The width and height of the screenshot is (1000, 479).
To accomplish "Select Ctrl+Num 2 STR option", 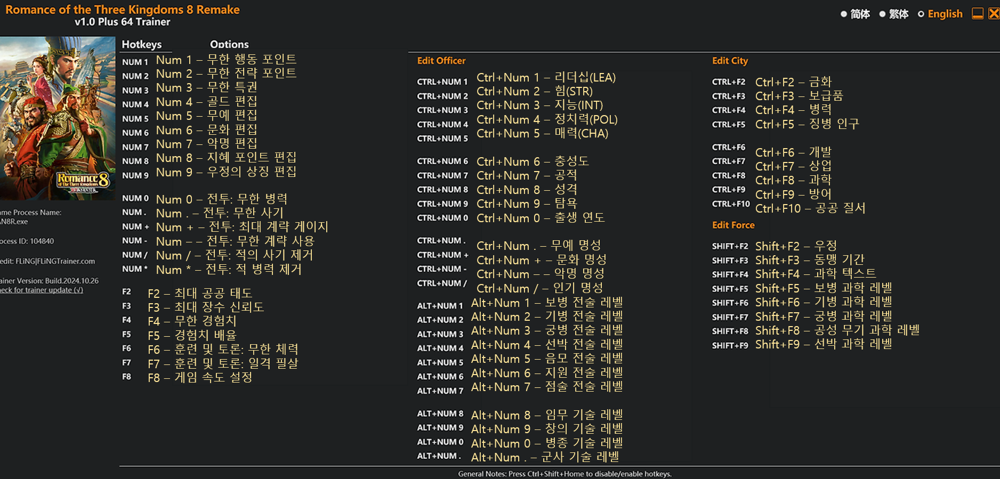I will pyautogui.click(x=535, y=92).
